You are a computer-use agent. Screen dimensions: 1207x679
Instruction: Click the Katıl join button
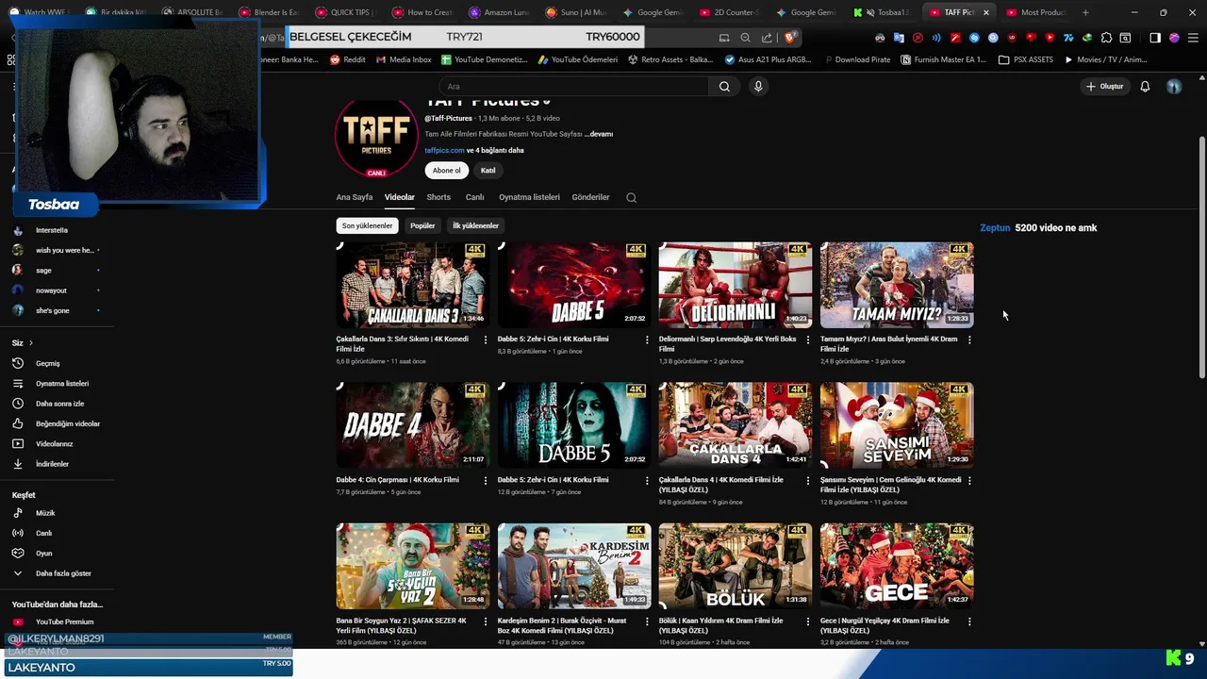pos(488,171)
